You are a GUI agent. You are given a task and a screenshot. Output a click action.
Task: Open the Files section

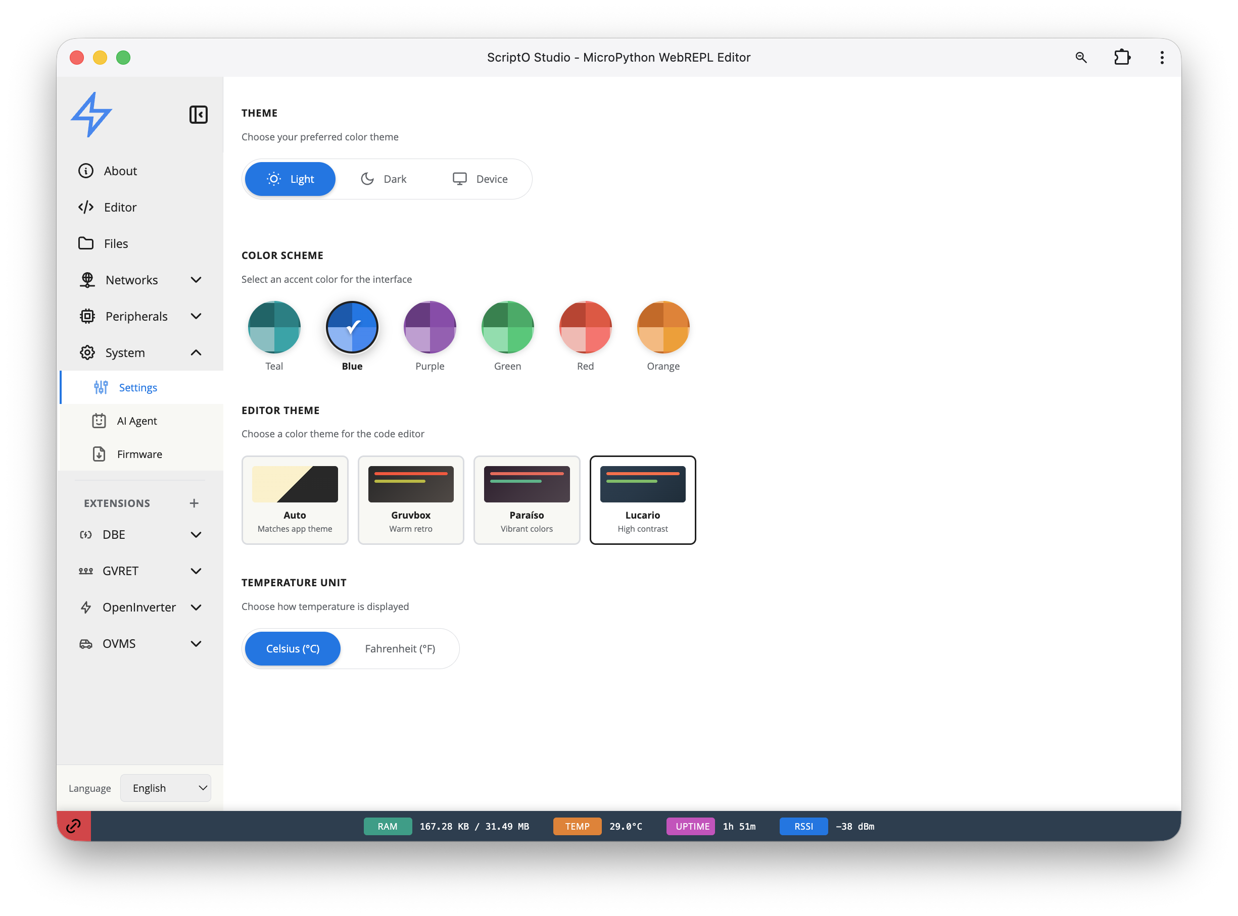115,243
